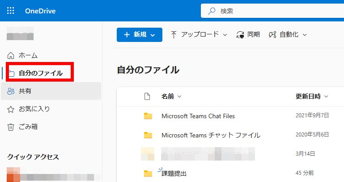The width and height of the screenshot is (344, 182).
Task: Click folder icon of Microsoft Teams チャット ファイル
Action: pos(148,135)
